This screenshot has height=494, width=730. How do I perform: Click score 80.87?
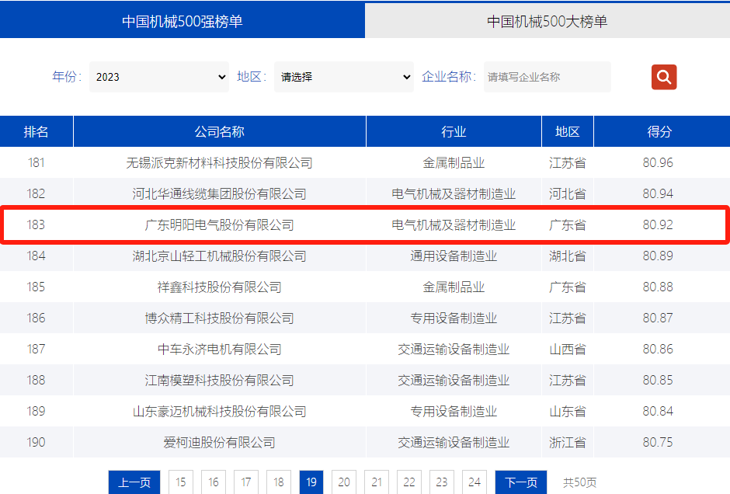coord(658,318)
